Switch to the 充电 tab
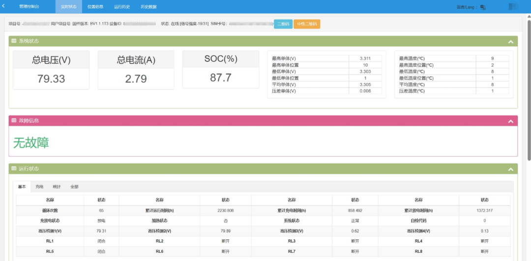Image resolution: width=531 pixels, height=261 pixels. (x=39, y=186)
